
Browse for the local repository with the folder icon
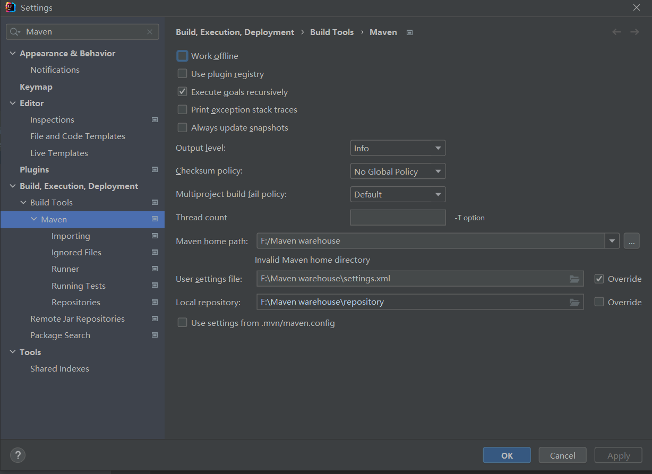pyautogui.click(x=574, y=302)
